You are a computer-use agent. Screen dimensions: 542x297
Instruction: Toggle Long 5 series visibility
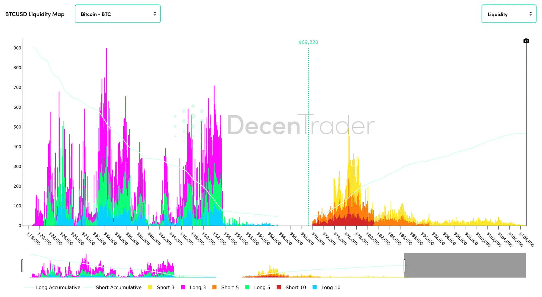click(x=258, y=287)
